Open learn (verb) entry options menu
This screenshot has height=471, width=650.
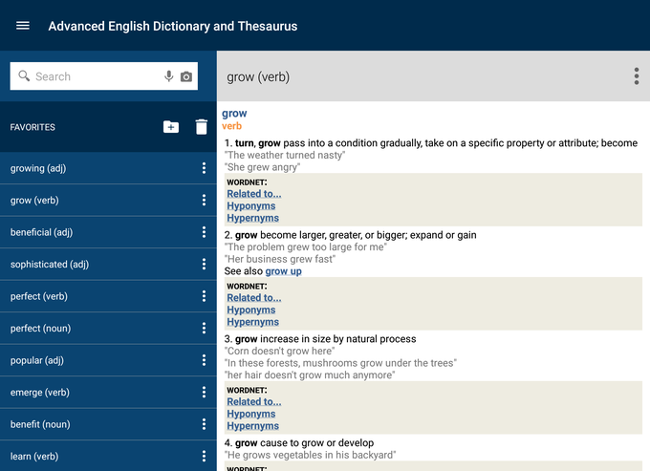click(204, 457)
